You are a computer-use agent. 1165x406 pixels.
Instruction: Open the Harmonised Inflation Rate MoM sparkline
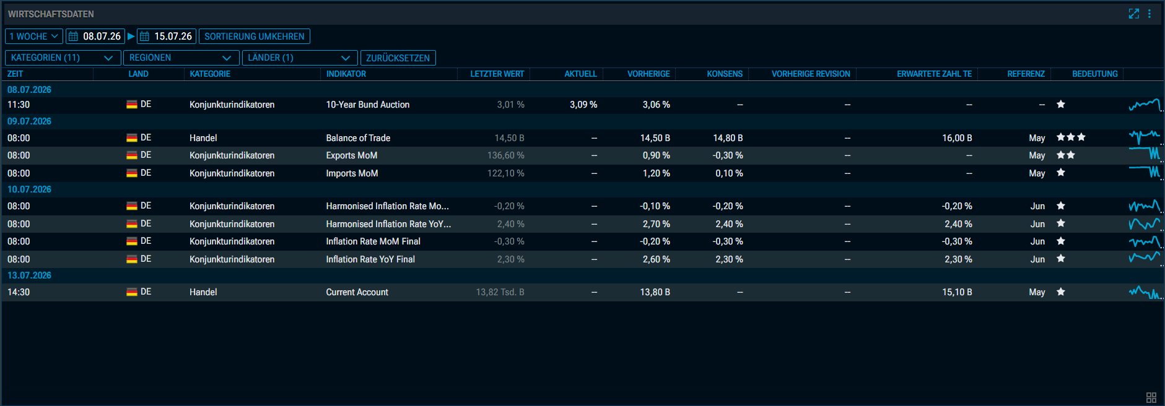pyautogui.click(x=1145, y=205)
